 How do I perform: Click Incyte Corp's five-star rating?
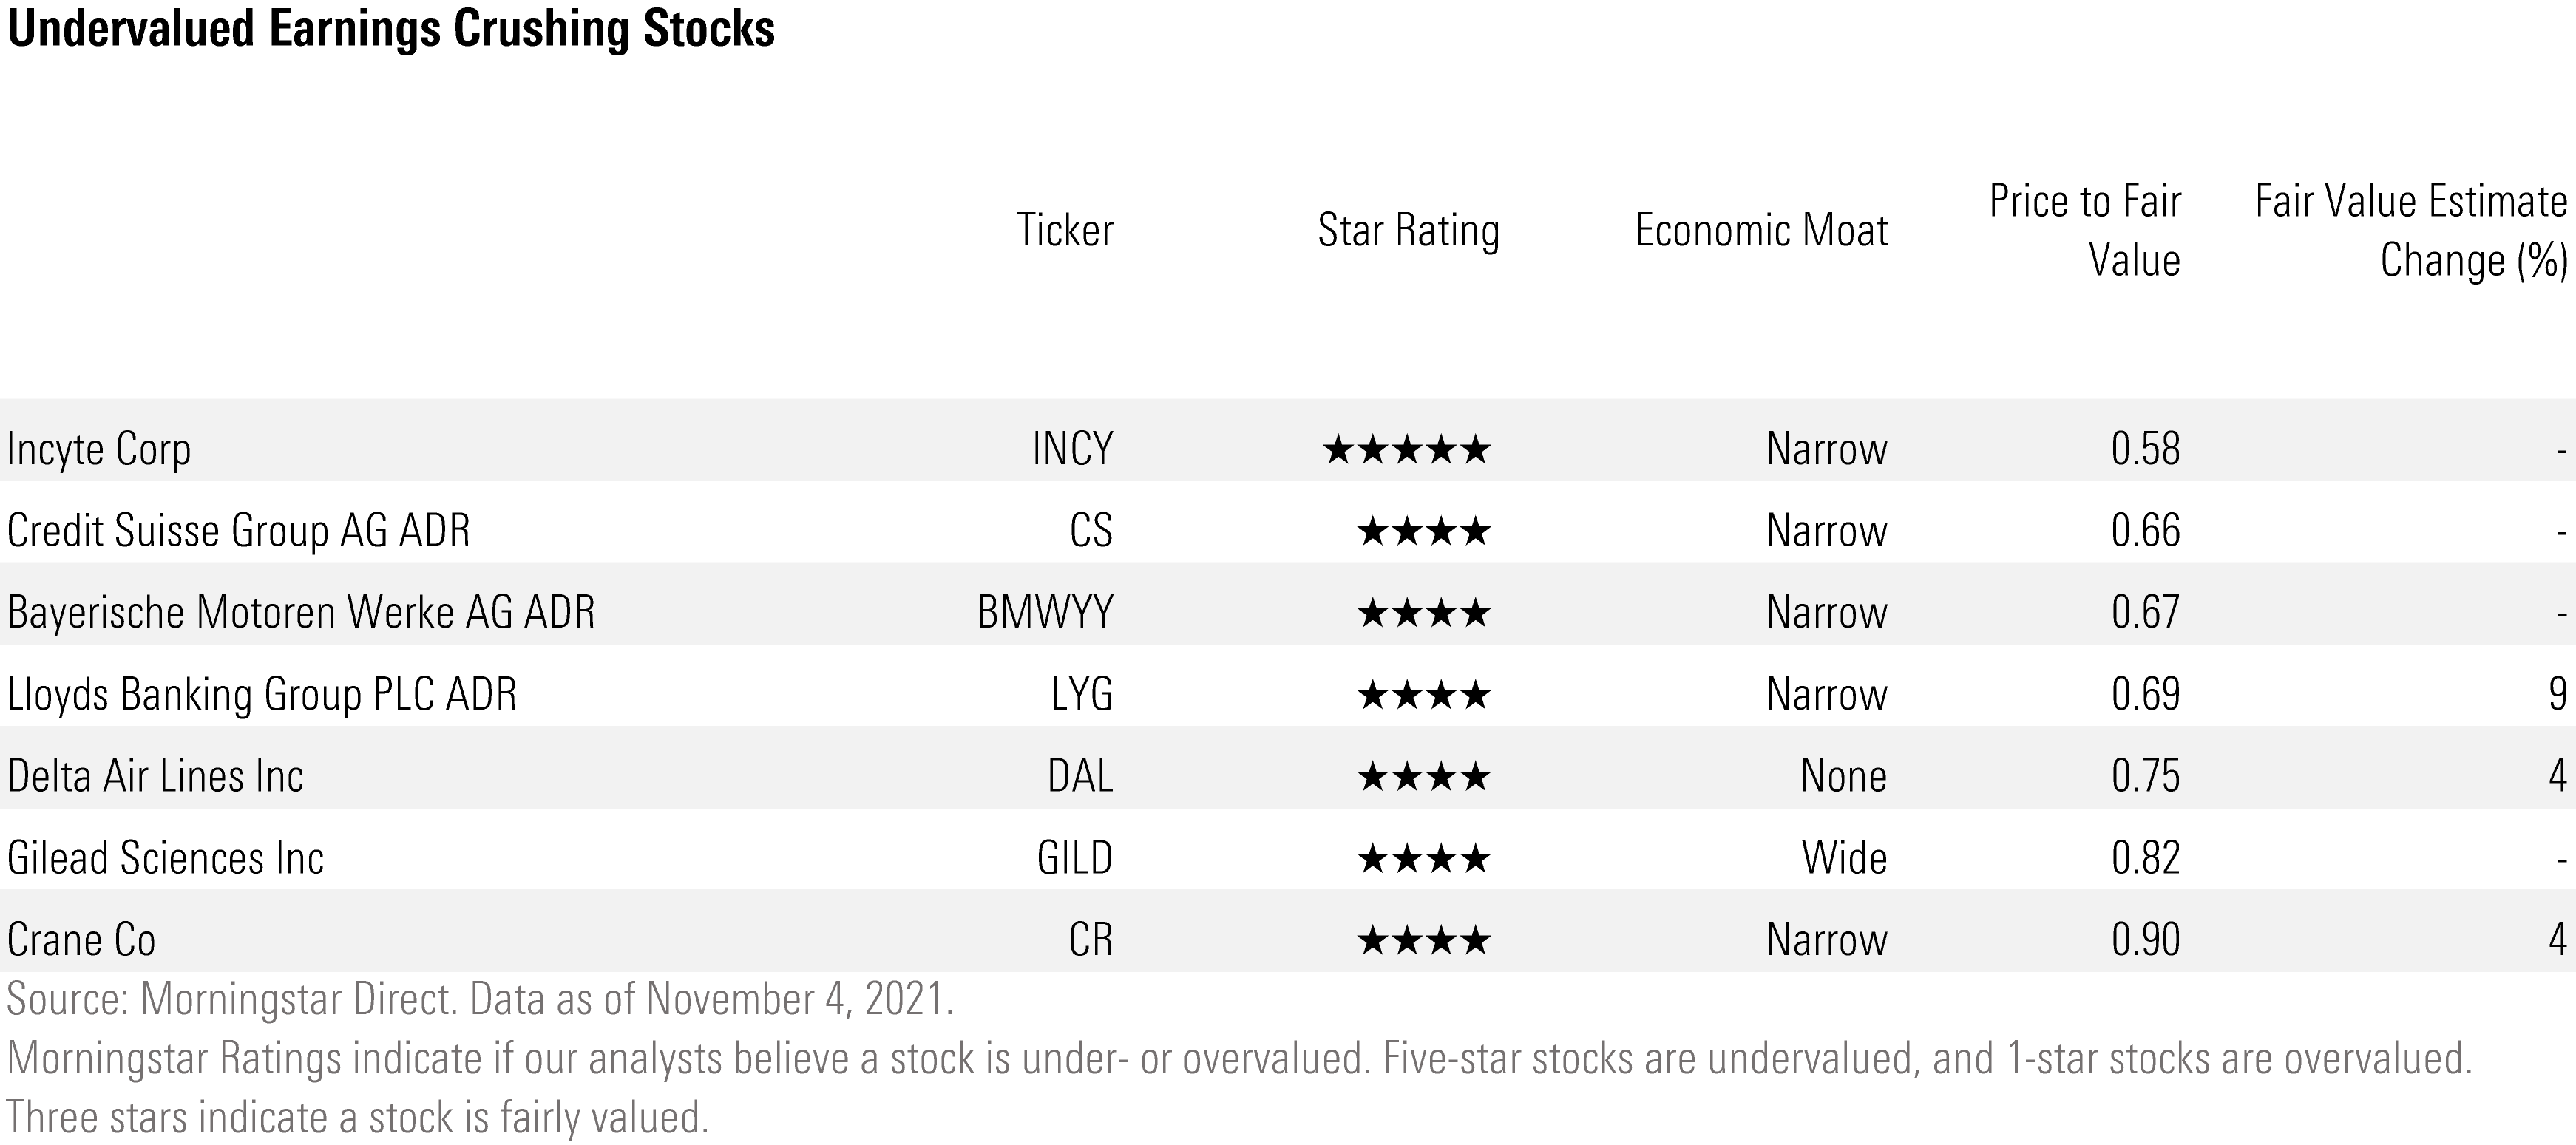pos(1406,450)
